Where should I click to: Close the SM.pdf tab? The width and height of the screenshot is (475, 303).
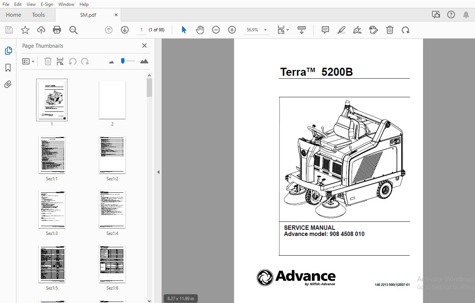coord(116,15)
